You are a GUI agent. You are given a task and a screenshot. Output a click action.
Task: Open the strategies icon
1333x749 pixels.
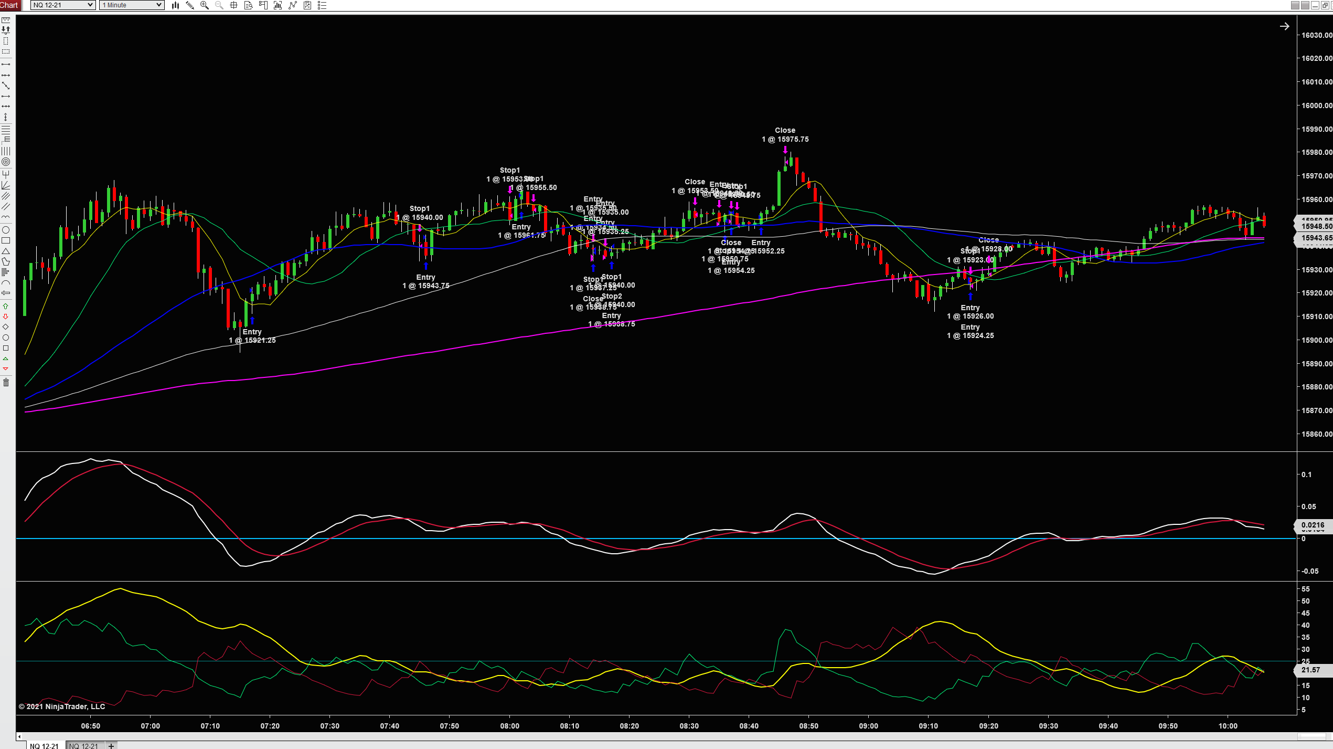coord(307,5)
